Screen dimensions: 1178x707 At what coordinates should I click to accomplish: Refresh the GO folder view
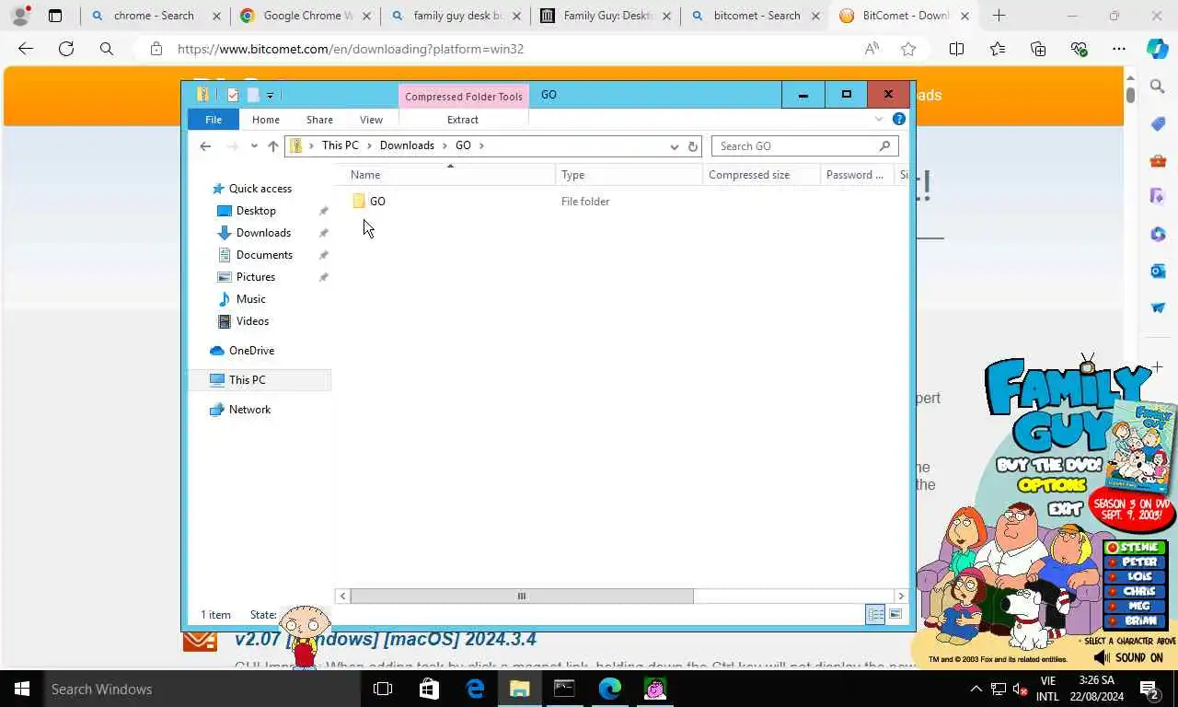[x=693, y=146]
